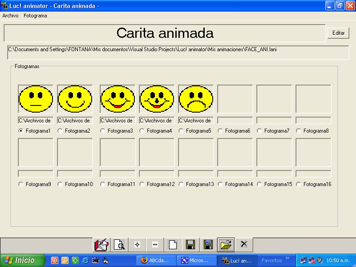Expand the Favoritos toolbar chevron
The height and width of the screenshot is (267, 356).
287,258
